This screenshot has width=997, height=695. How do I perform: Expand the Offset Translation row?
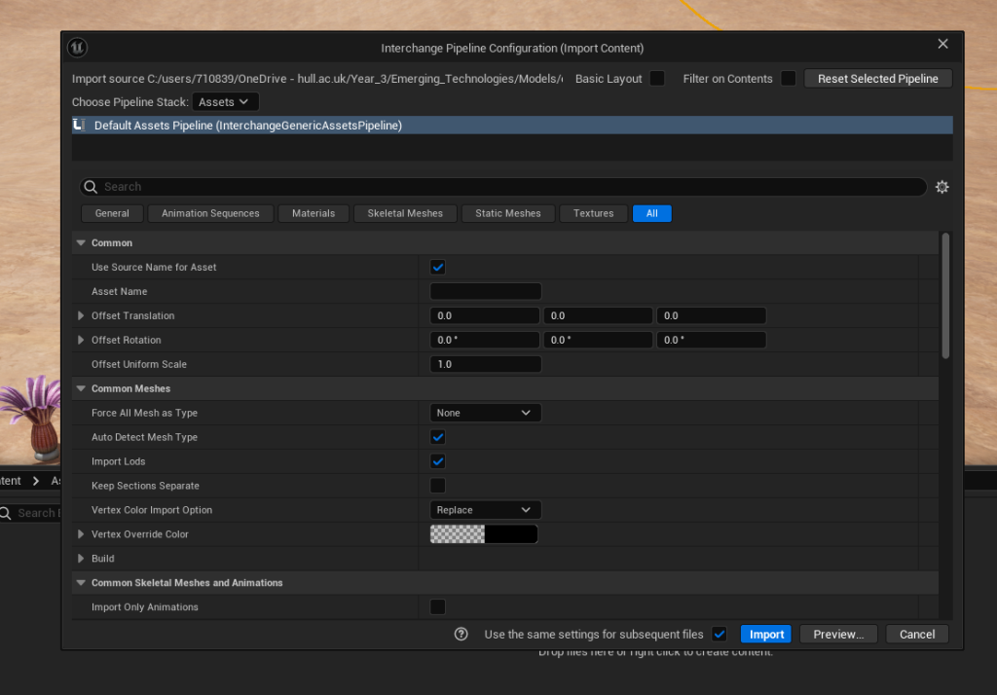click(x=81, y=315)
